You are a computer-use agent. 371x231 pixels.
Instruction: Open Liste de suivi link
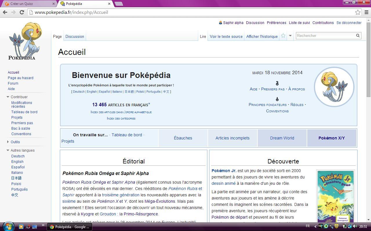click(x=299, y=23)
